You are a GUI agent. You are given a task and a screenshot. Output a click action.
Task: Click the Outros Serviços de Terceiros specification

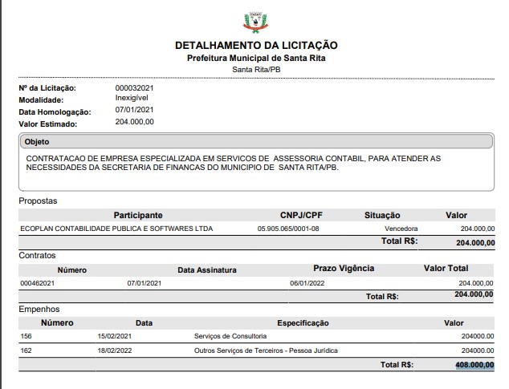(x=266, y=351)
